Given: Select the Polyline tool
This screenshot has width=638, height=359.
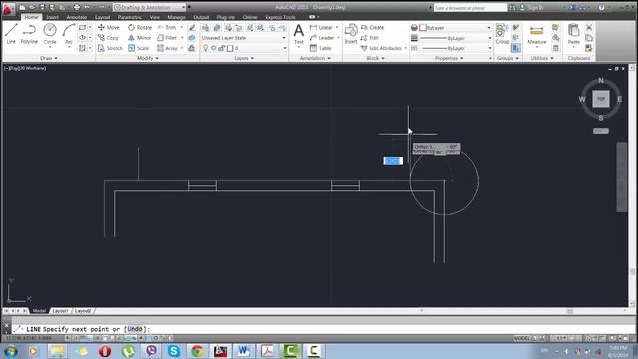Looking at the screenshot, I should [29, 33].
